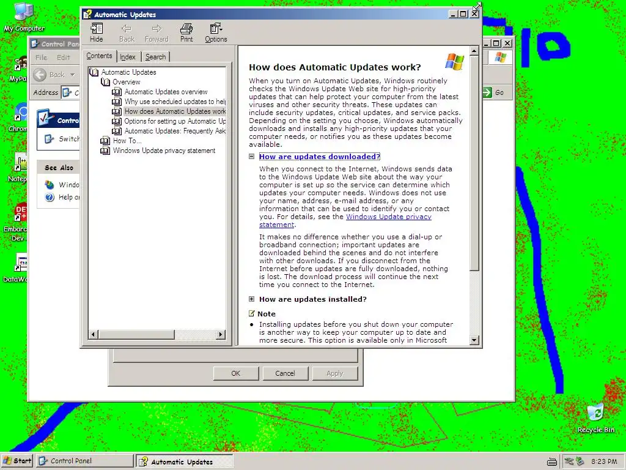Click Automatic Updates title bar icon
Image resolution: width=626 pixels, height=470 pixels.
click(x=87, y=15)
